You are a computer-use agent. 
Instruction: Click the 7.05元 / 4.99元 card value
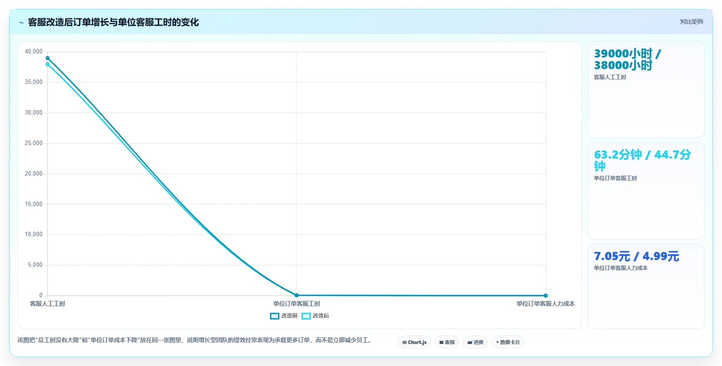pos(637,256)
